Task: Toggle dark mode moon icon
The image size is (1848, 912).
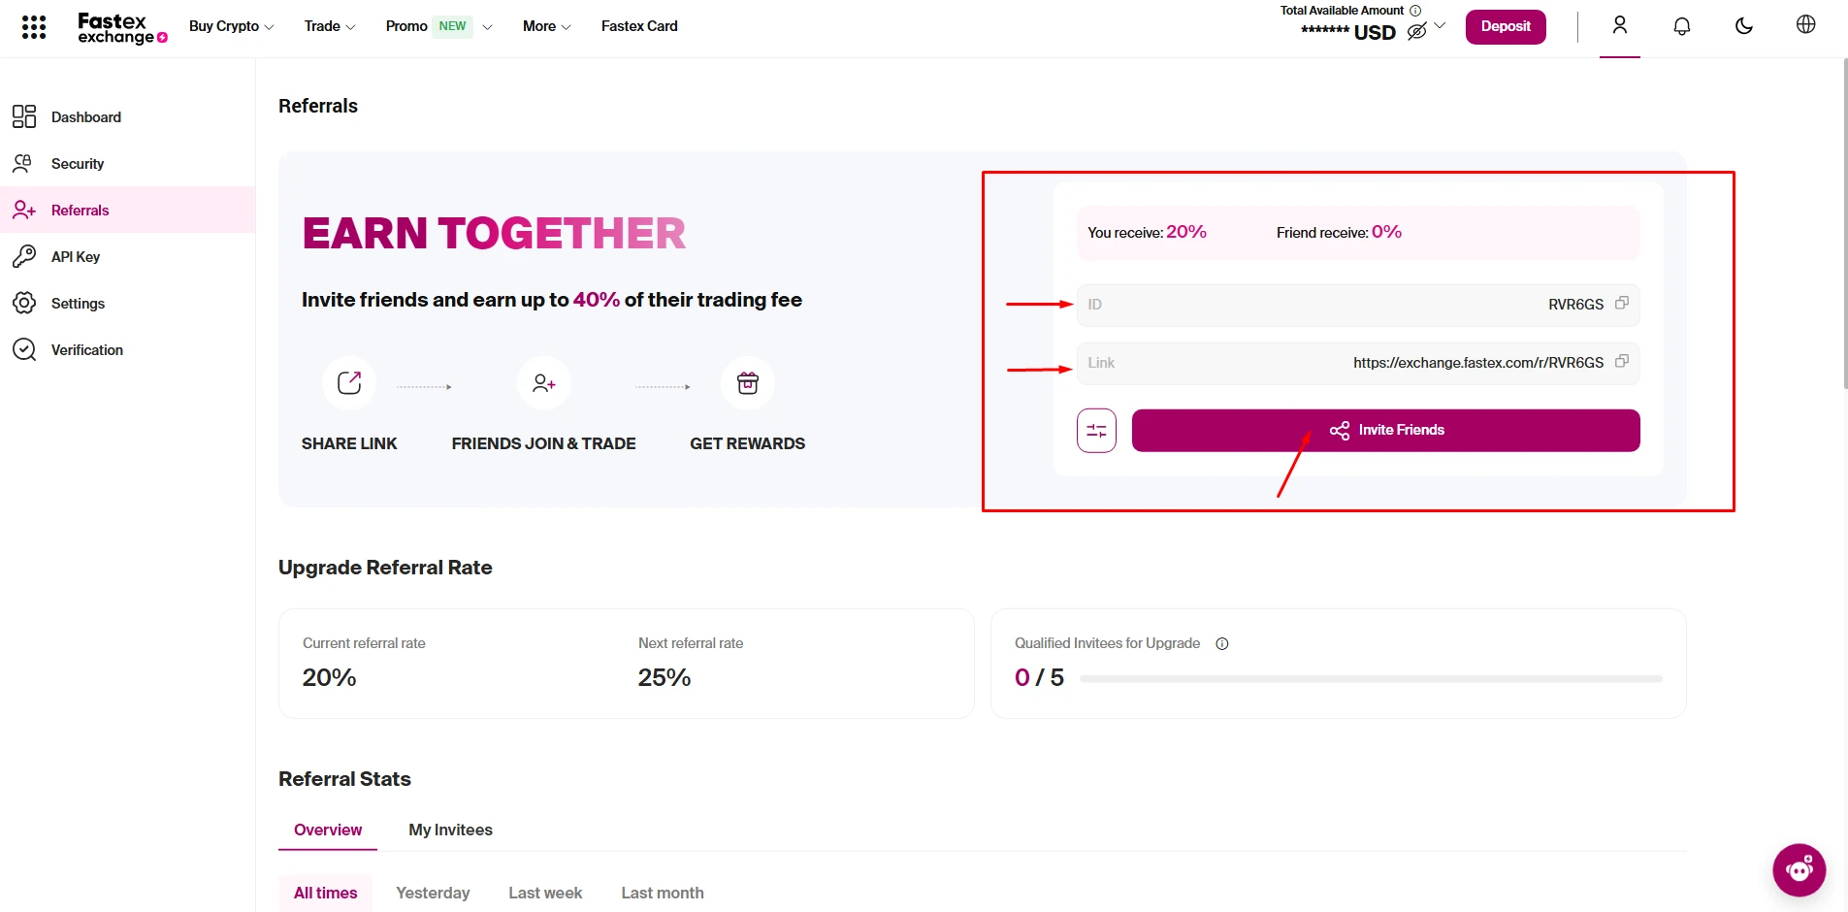Action: point(1743,26)
